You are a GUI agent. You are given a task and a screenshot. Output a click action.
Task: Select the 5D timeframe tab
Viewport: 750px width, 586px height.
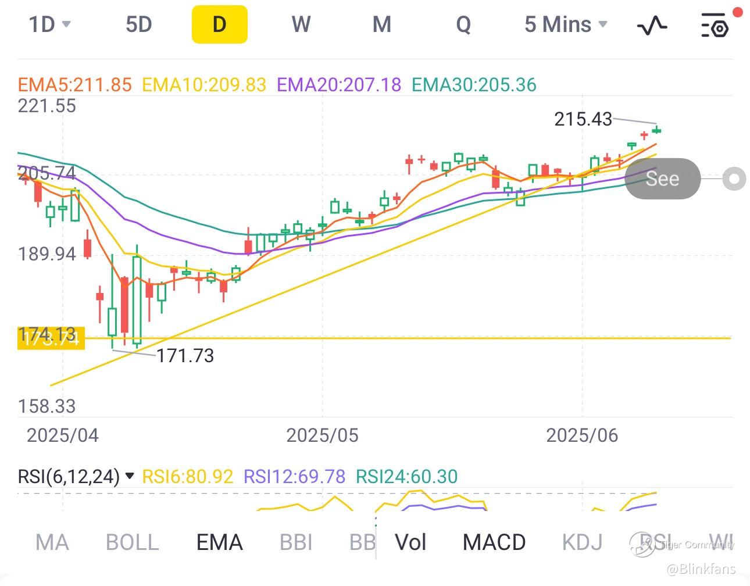point(138,25)
